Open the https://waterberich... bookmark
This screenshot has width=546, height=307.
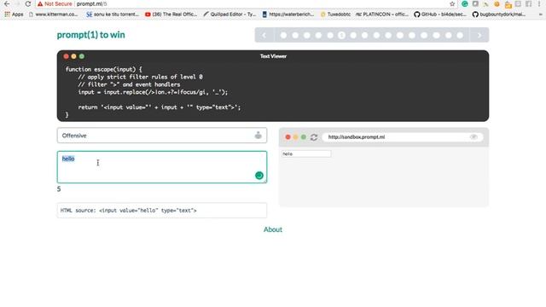pyautogui.click(x=288, y=14)
